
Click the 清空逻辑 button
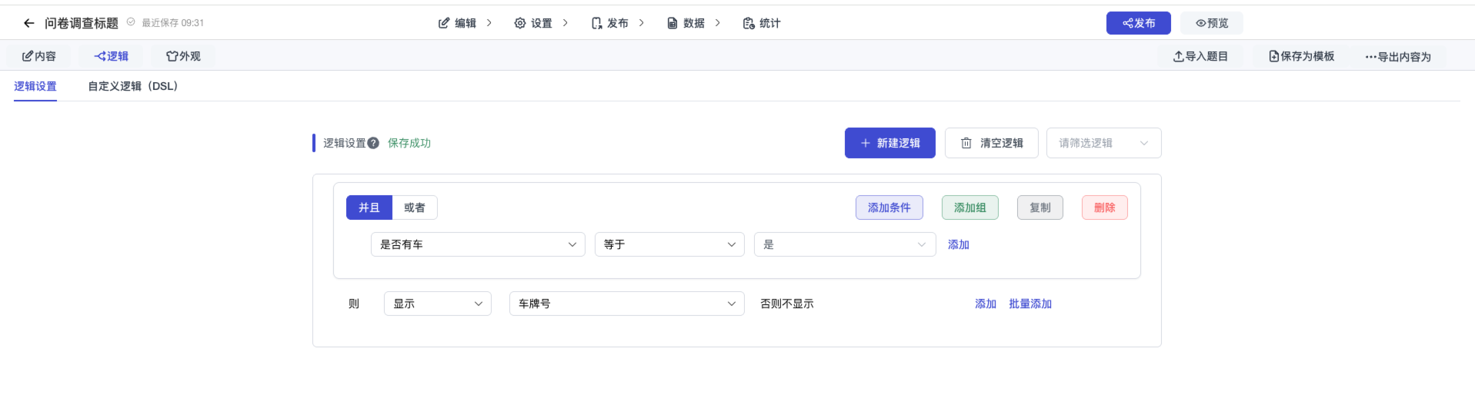pyautogui.click(x=991, y=143)
